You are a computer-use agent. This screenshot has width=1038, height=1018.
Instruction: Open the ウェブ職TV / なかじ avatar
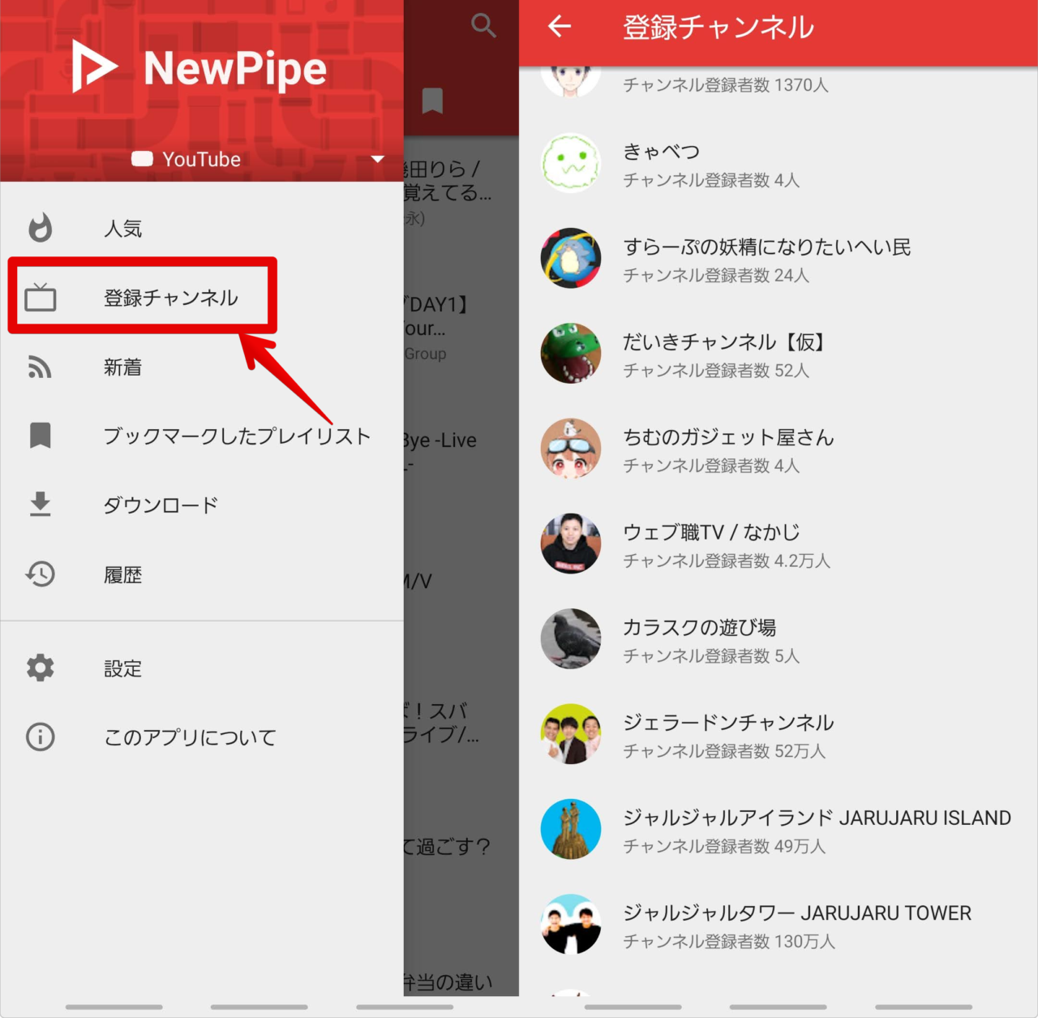[571, 543]
